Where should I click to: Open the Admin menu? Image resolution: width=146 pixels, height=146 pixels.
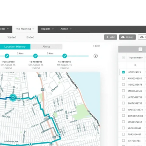[x=66, y=29]
